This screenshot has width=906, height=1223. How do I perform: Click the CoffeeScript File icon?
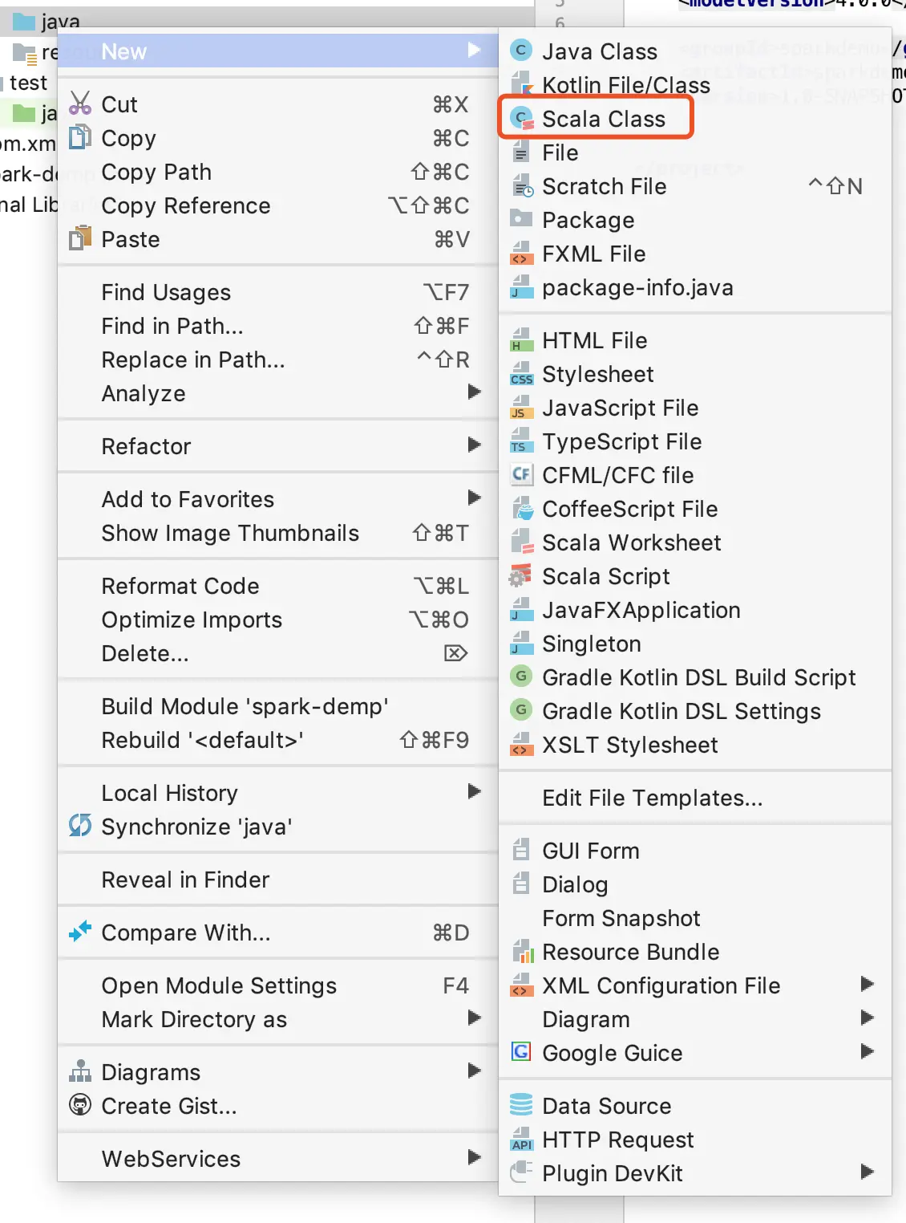tap(522, 510)
